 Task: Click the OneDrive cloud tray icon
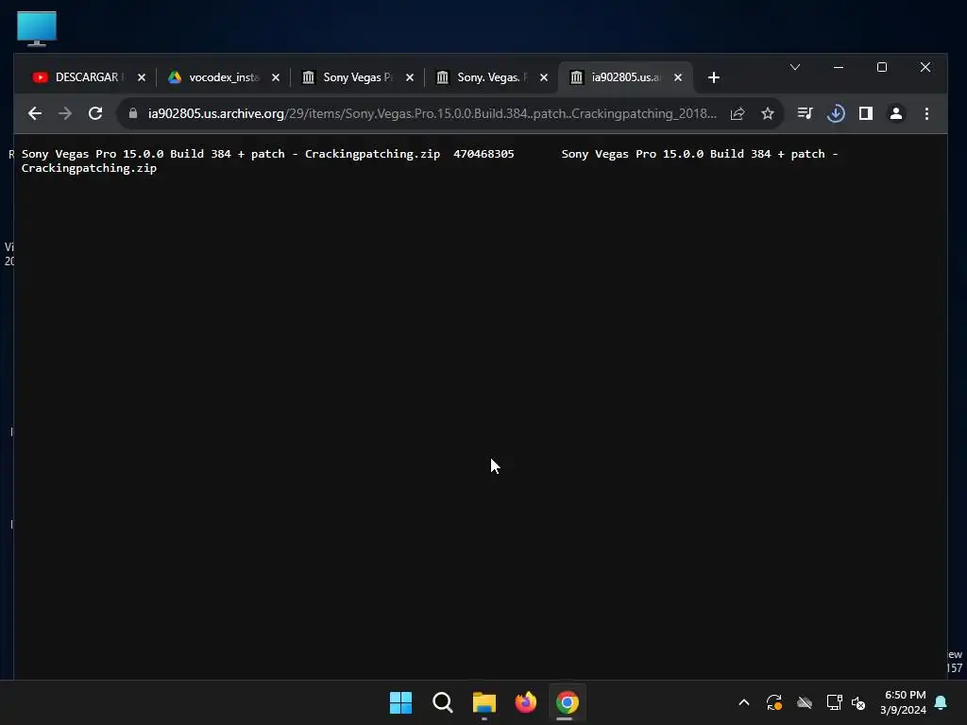tap(805, 702)
